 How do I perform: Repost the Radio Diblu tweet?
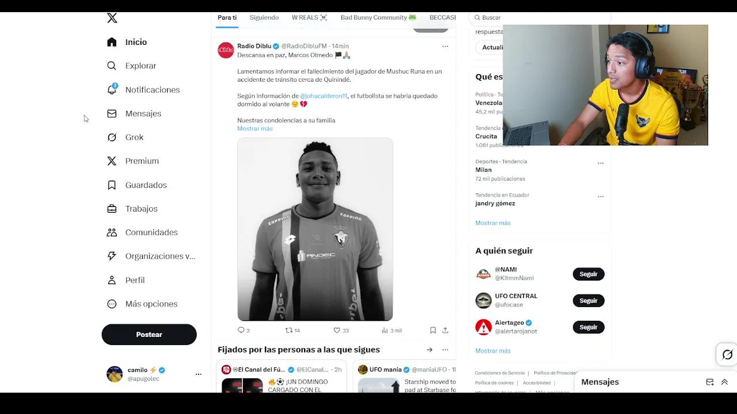(289, 330)
